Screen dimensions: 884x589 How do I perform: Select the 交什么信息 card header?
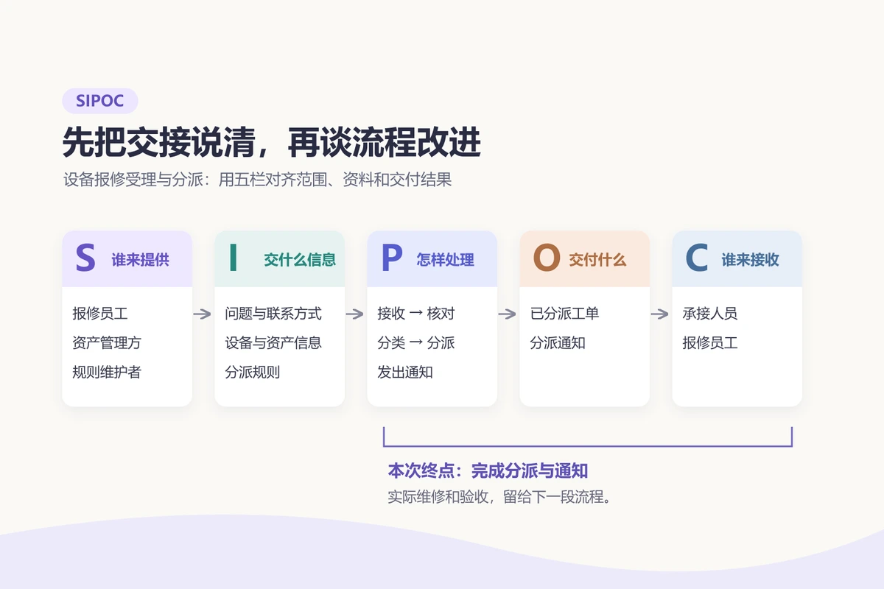pyautogui.click(x=279, y=258)
